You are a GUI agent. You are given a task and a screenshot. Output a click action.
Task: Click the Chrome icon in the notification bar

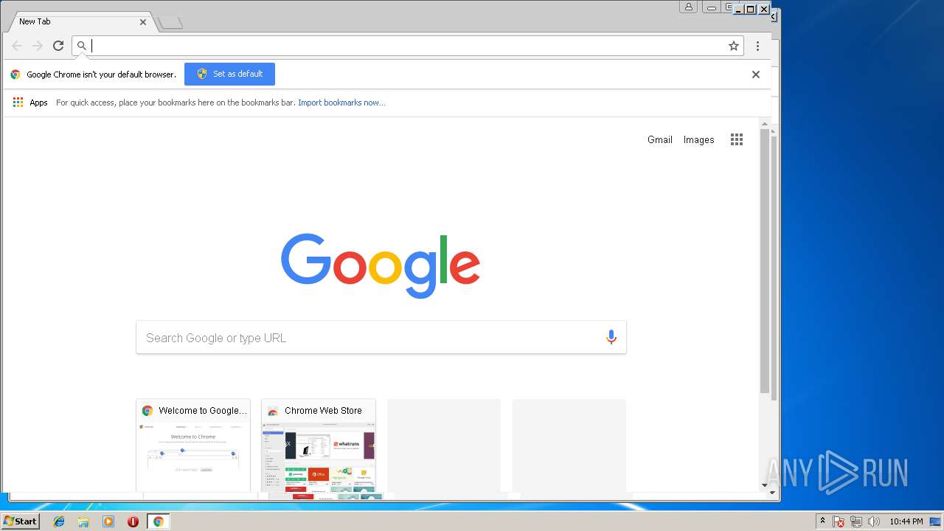pos(15,74)
